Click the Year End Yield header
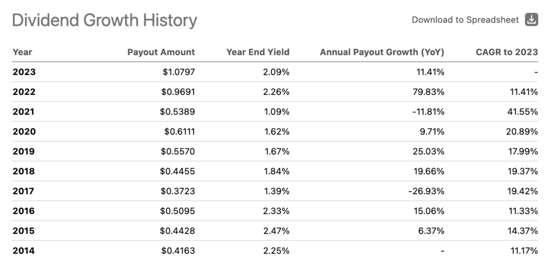The image size is (550, 267). [x=258, y=52]
